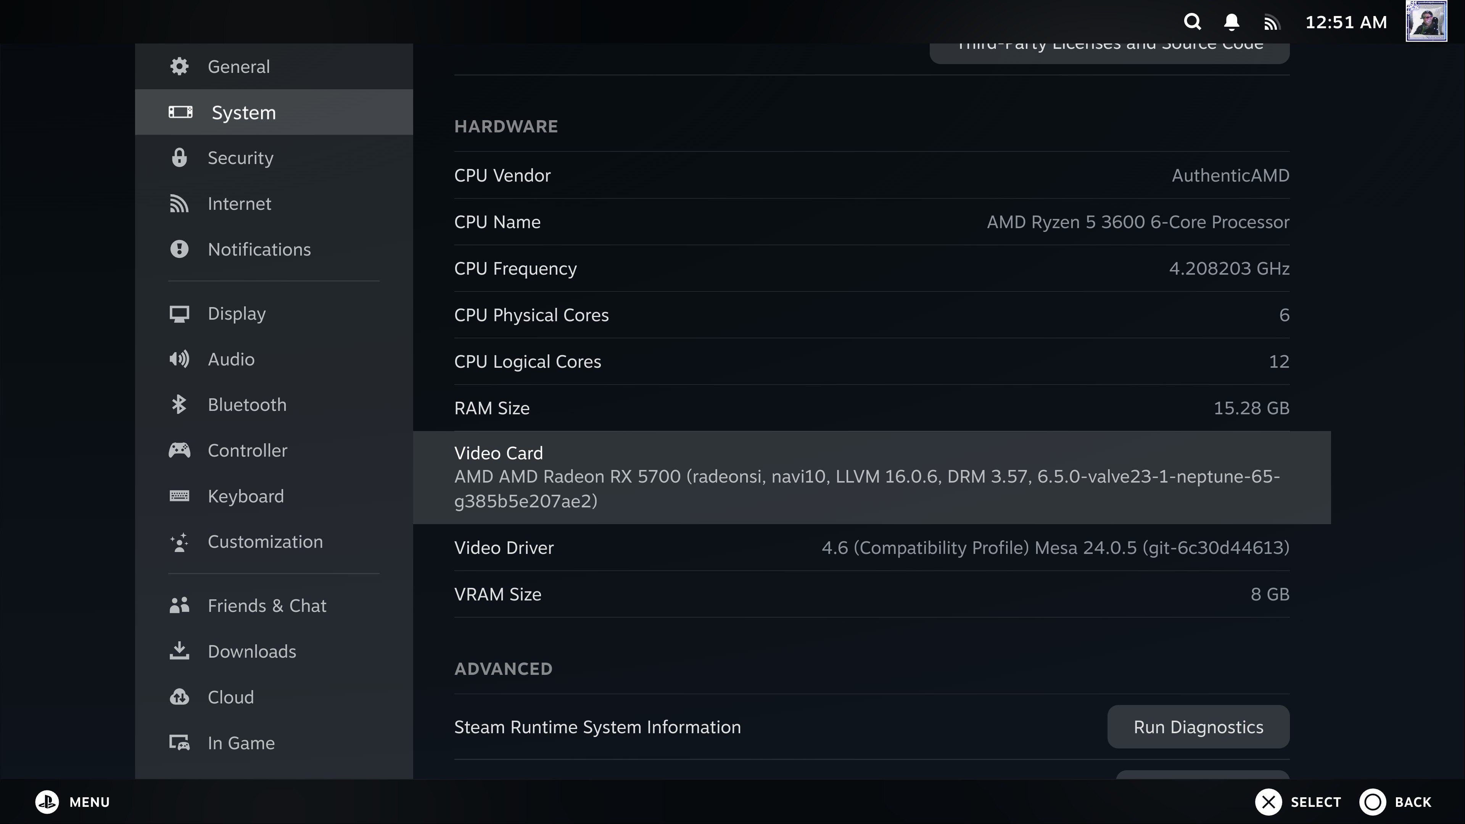This screenshot has width=1465, height=824.
Task: Open Controller settings
Action: tap(274, 451)
